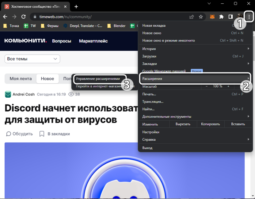Open the MetaMask fox extension
Image resolution: width=255 pixels, height=199 pixels.
(x=212, y=17)
